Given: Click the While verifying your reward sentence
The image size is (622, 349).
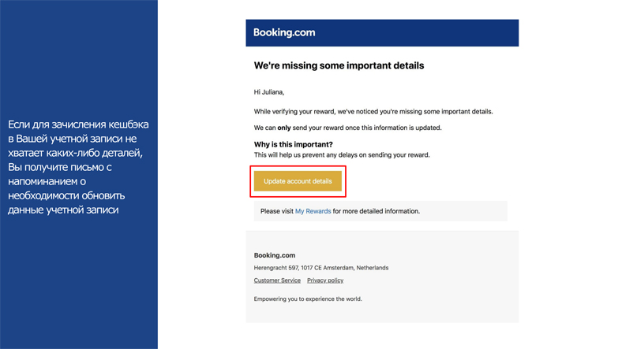Looking at the screenshot, I should 373,112.
